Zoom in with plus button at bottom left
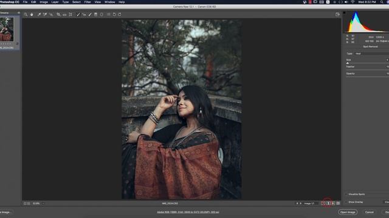This screenshot has height=218, width=389. (x=29, y=203)
